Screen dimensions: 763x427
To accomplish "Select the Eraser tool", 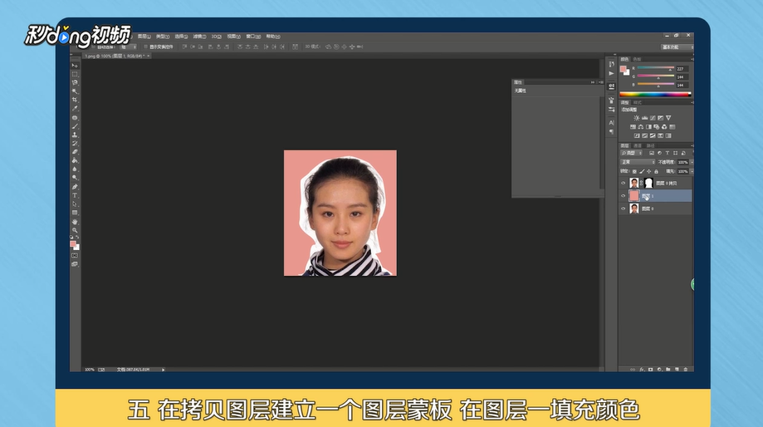I will [75, 152].
